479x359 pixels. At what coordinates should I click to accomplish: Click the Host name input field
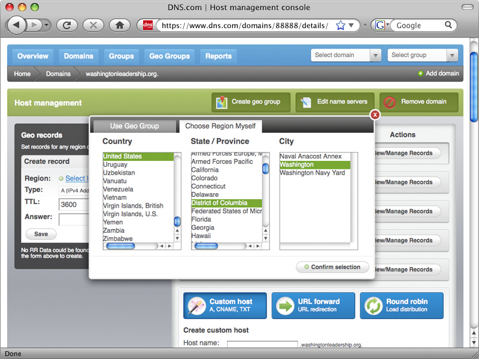coord(262,344)
